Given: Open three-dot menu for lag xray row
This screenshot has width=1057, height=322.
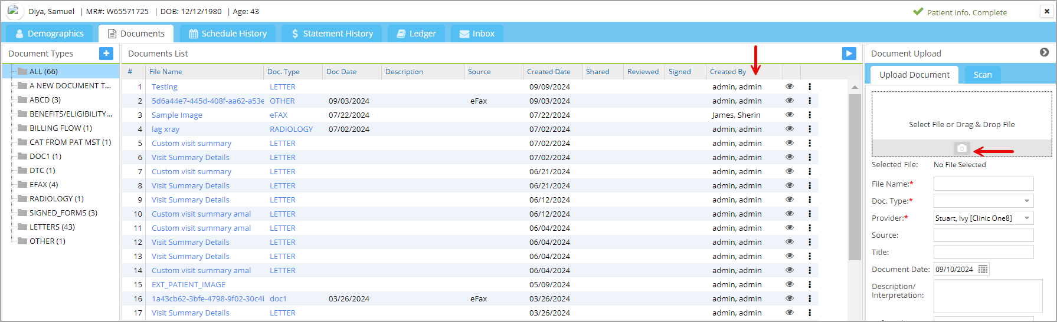Looking at the screenshot, I should point(810,129).
